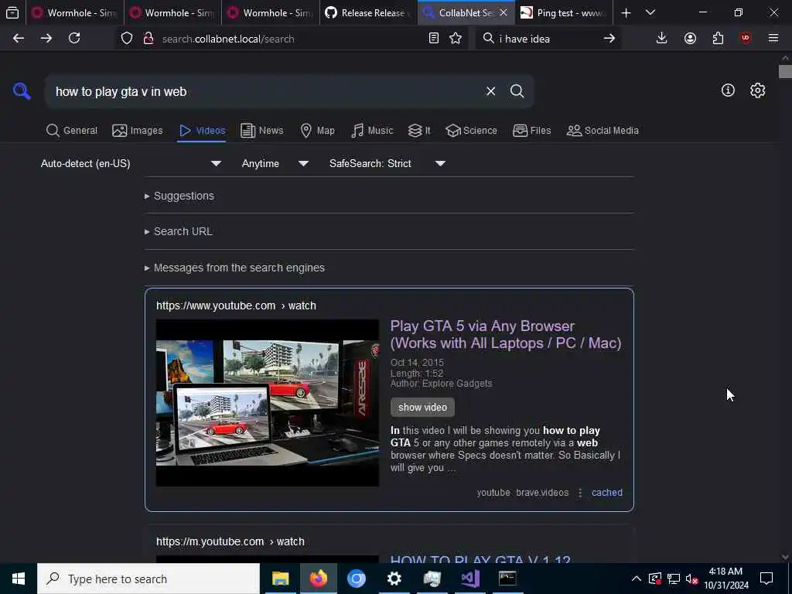
Task: Click the CollabNet search logo
Action: (x=22, y=91)
